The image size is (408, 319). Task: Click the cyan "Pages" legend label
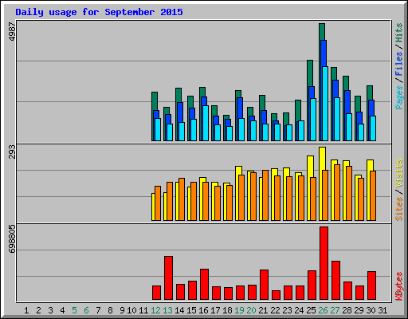point(398,97)
